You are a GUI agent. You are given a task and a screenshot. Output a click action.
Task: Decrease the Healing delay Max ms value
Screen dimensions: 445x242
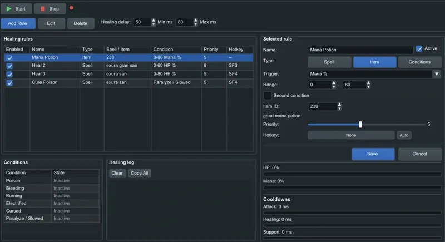[x=196, y=24]
